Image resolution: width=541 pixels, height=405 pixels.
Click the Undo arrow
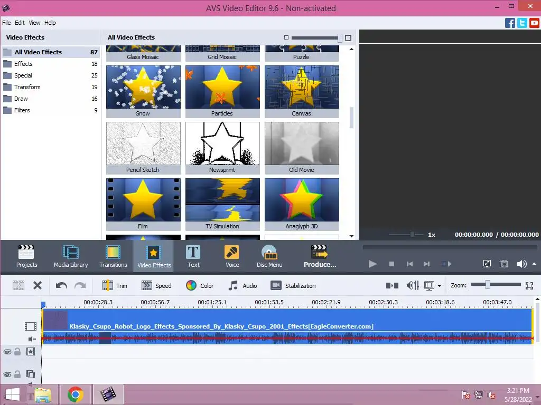[61, 285]
